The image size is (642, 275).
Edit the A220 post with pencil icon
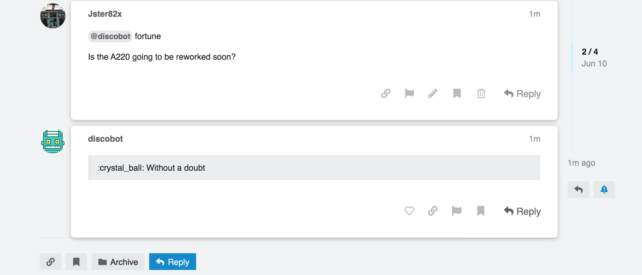click(433, 94)
